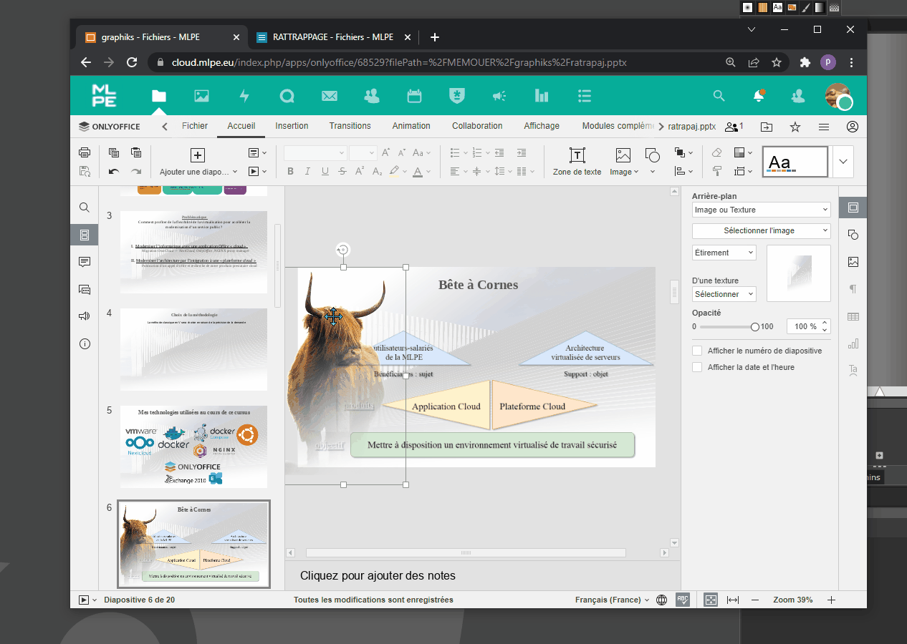
Task: Undo the last action
Action: pos(114,172)
